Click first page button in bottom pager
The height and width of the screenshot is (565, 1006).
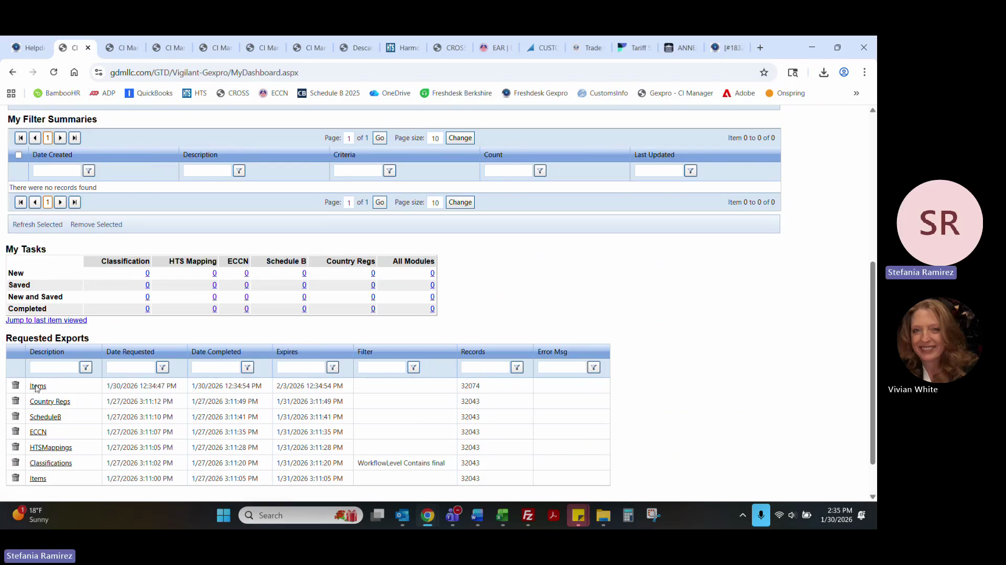[20, 202]
